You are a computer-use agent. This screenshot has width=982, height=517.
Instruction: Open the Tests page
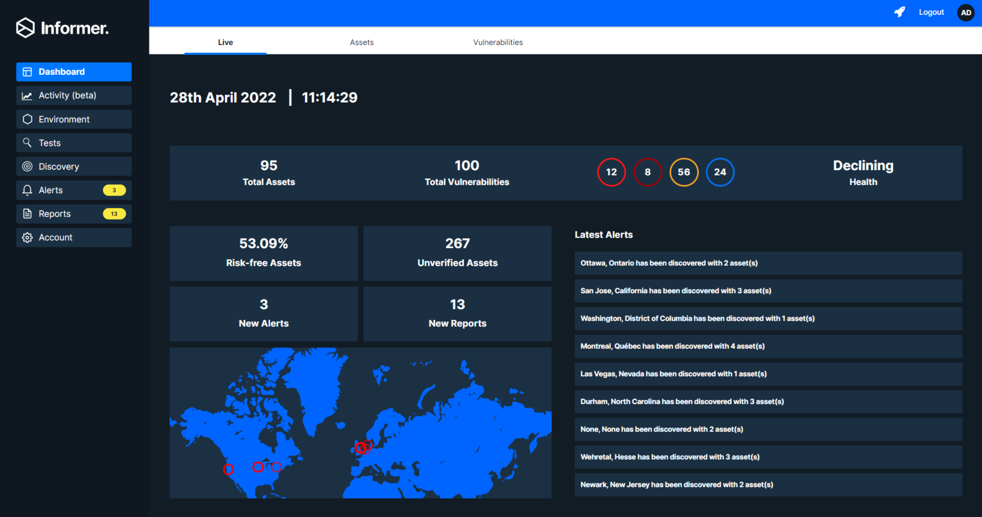click(x=74, y=143)
